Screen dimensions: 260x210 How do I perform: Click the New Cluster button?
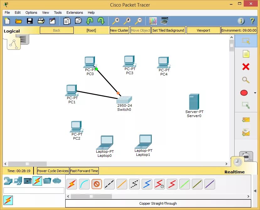click(x=119, y=30)
